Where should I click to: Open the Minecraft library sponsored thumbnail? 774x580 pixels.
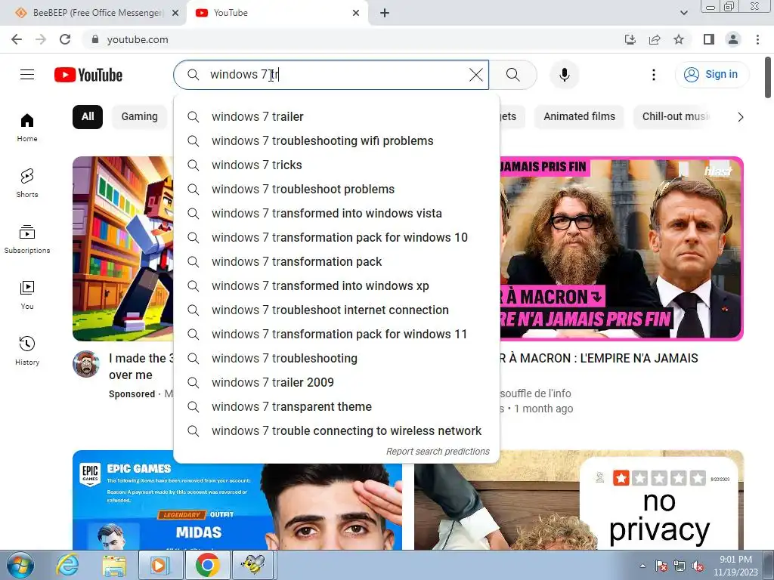click(123, 248)
